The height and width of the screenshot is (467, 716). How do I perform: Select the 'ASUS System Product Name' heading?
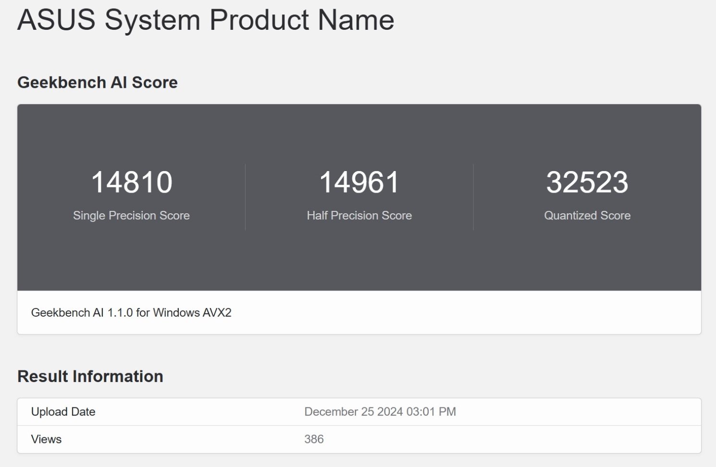(x=206, y=20)
